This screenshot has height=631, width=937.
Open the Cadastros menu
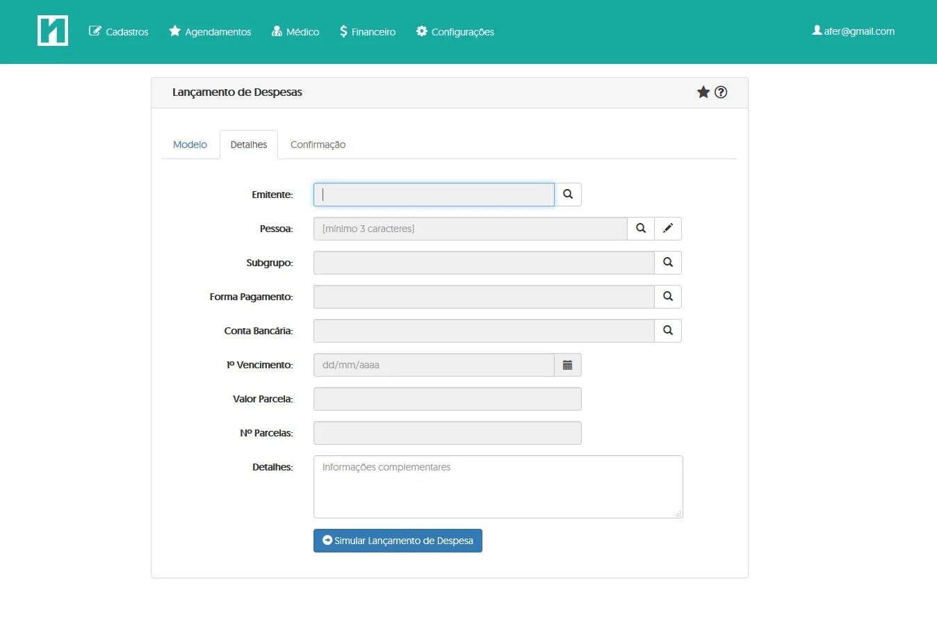tap(118, 31)
